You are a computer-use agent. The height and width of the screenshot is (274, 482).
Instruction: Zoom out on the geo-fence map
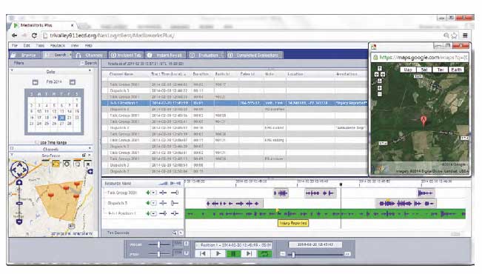coord(19,221)
